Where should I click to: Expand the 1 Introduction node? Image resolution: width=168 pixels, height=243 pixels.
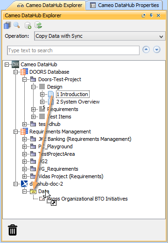(x=42, y=94)
